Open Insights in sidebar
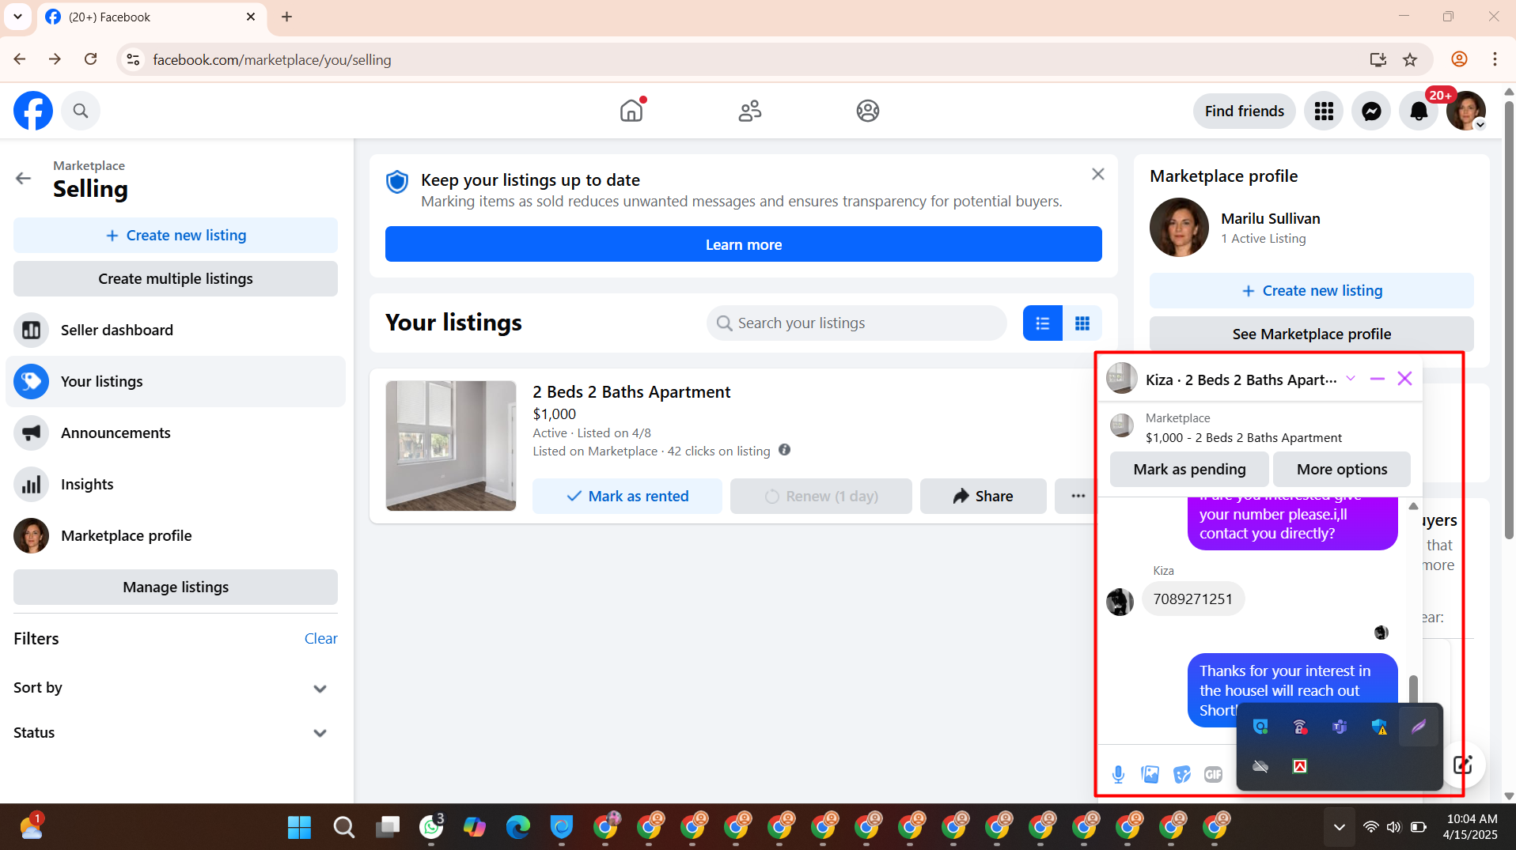The height and width of the screenshot is (850, 1516). click(176, 484)
